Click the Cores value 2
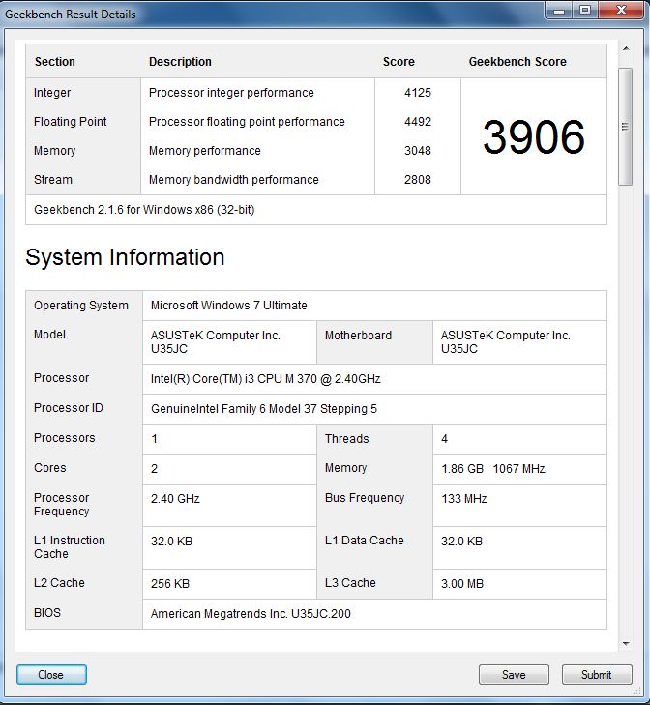Screen dimensions: 650x705 tap(155, 469)
